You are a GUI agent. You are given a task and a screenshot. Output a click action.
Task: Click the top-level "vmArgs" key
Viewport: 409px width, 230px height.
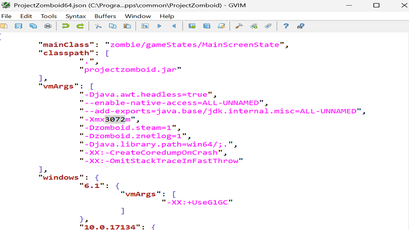tap(59, 86)
